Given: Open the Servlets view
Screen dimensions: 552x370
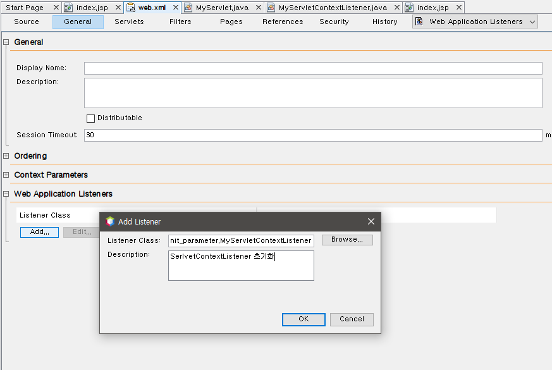Looking at the screenshot, I should coord(129,22).
